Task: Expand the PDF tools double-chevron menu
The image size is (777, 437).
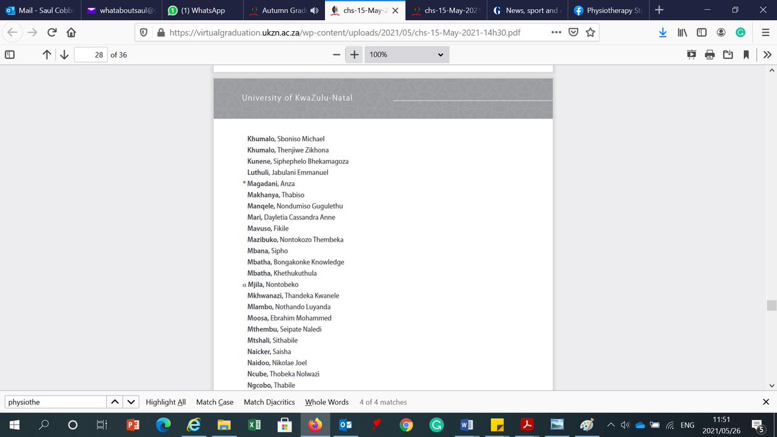Action: coord(767,55)
